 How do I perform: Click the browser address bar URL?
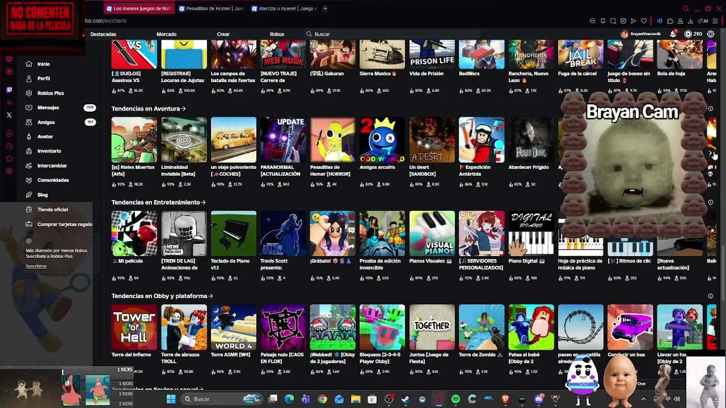[105, 21]
